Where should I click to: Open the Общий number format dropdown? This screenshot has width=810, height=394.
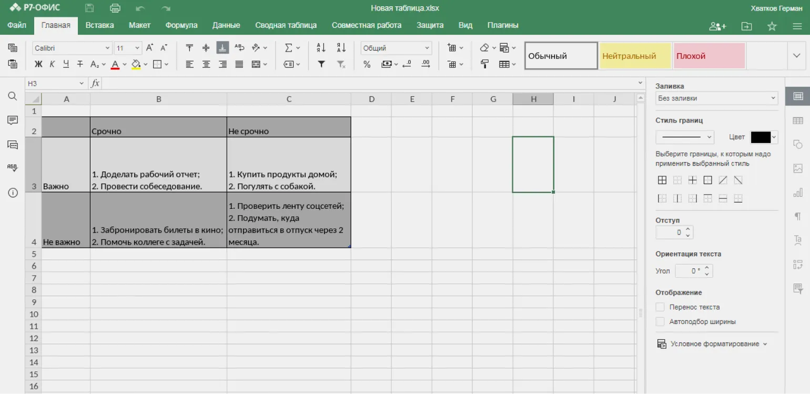pyautogui.click(x=396, y=48)
